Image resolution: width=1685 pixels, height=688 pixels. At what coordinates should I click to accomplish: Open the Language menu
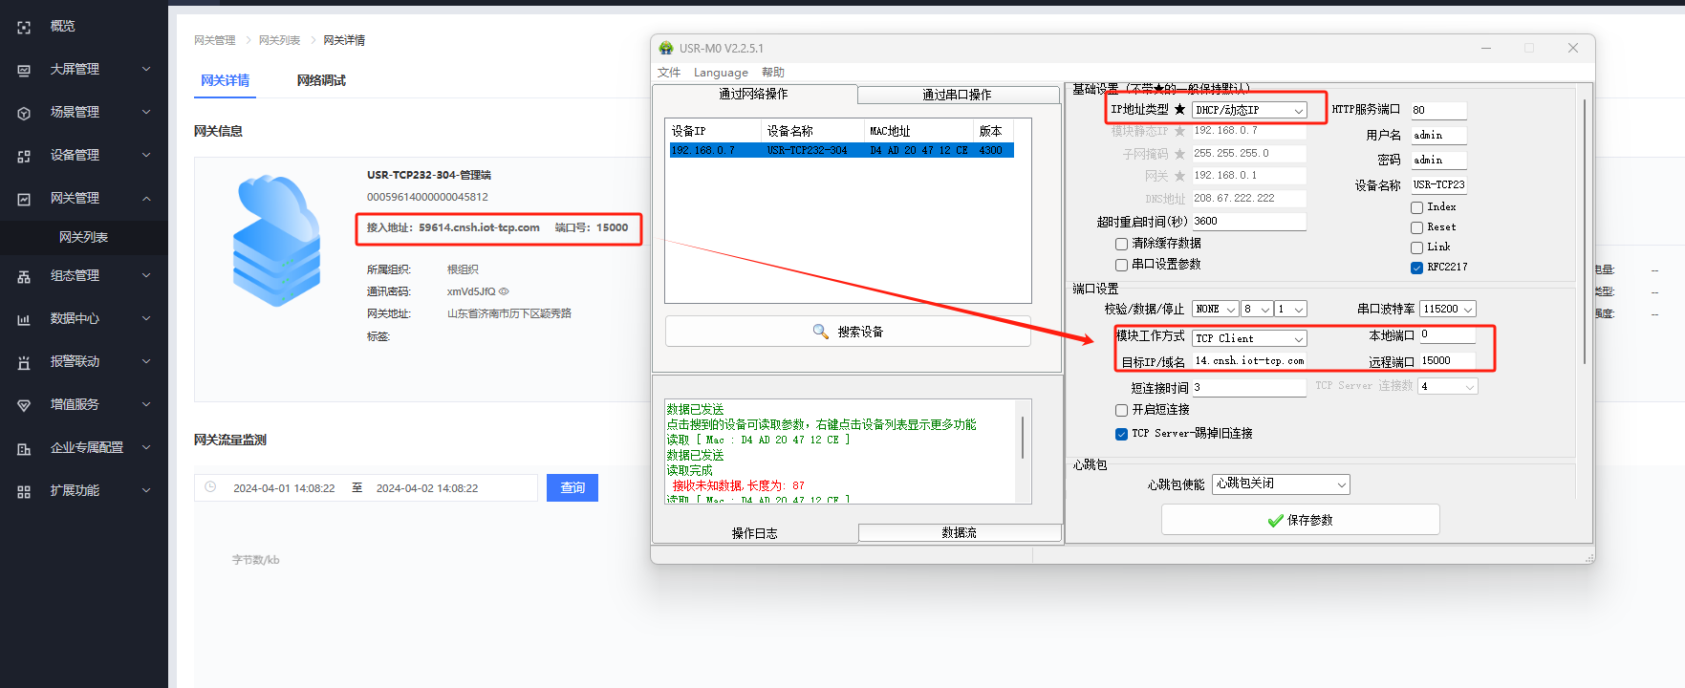click(x=721, y=73)
